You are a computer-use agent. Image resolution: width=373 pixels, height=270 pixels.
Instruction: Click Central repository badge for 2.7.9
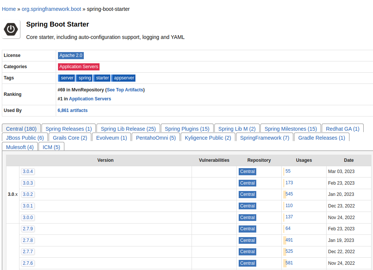(x=247, y=229)
